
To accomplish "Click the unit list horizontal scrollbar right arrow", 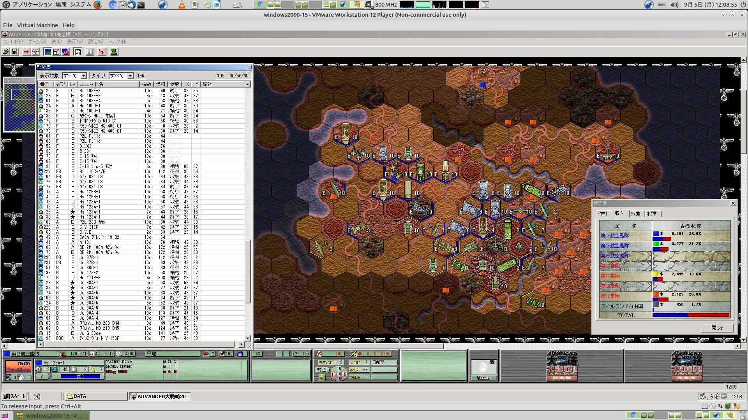I will (x=241, y=345).
